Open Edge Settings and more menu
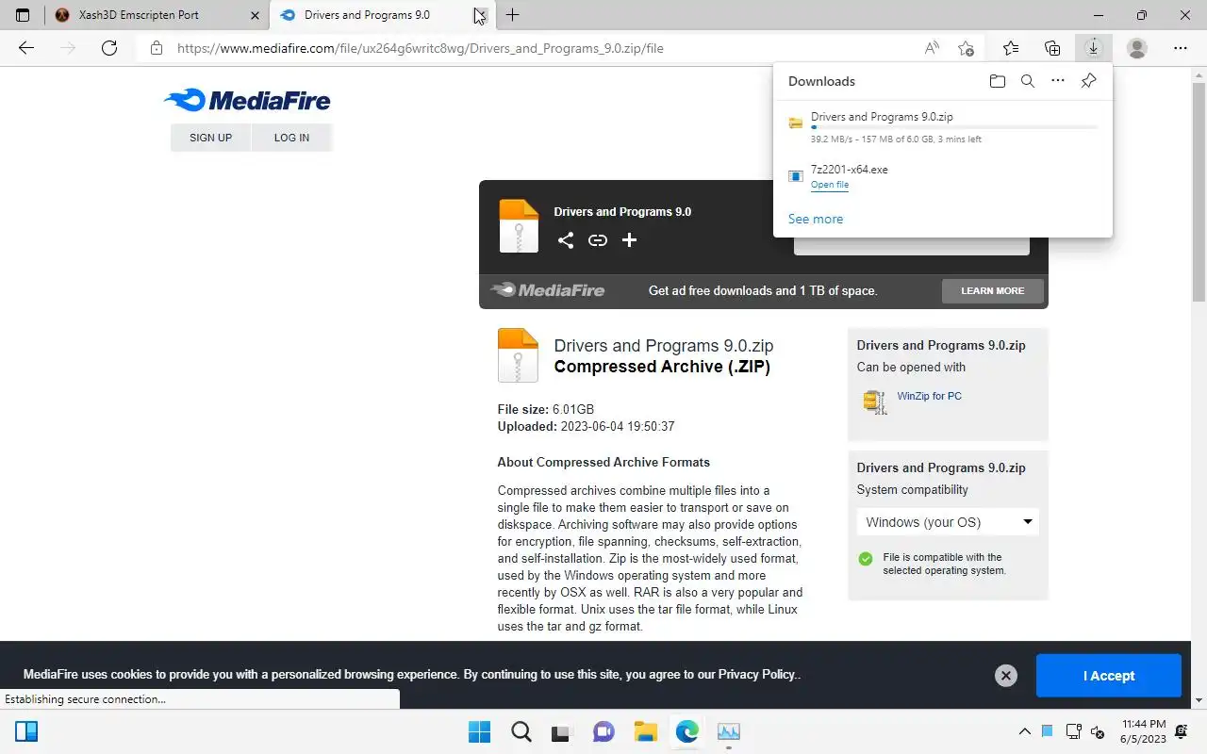Screen dimensions: 1207x754 tap(1181, 48)
